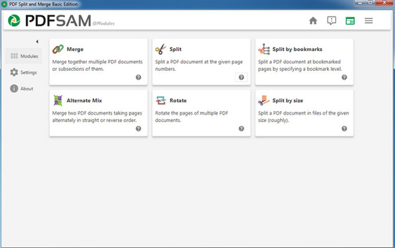Image resolution: width=395 pixels, height=248 pixels.
Task: Click the About info icon
Action: pos(14,89)
